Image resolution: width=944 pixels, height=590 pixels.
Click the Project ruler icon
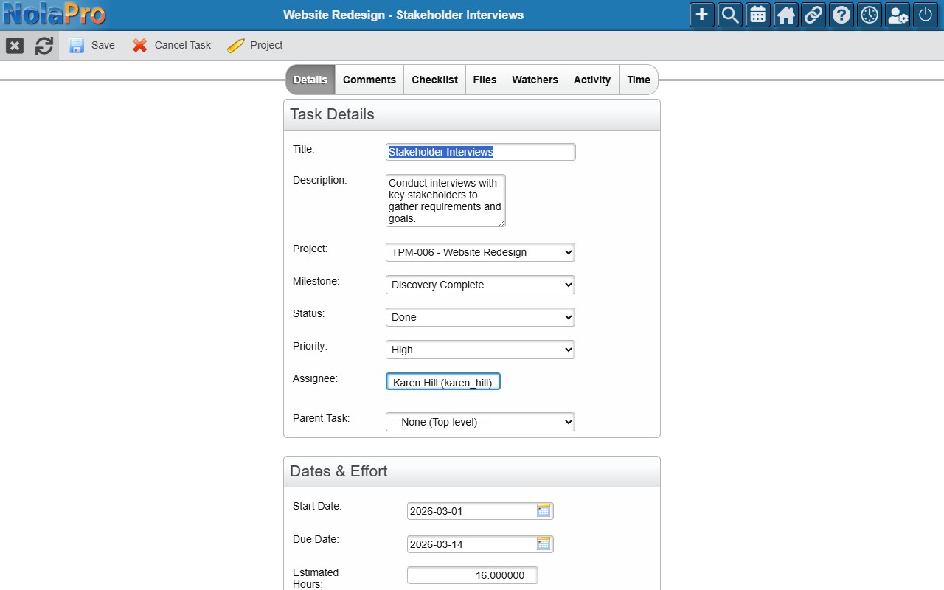(236, 46)
